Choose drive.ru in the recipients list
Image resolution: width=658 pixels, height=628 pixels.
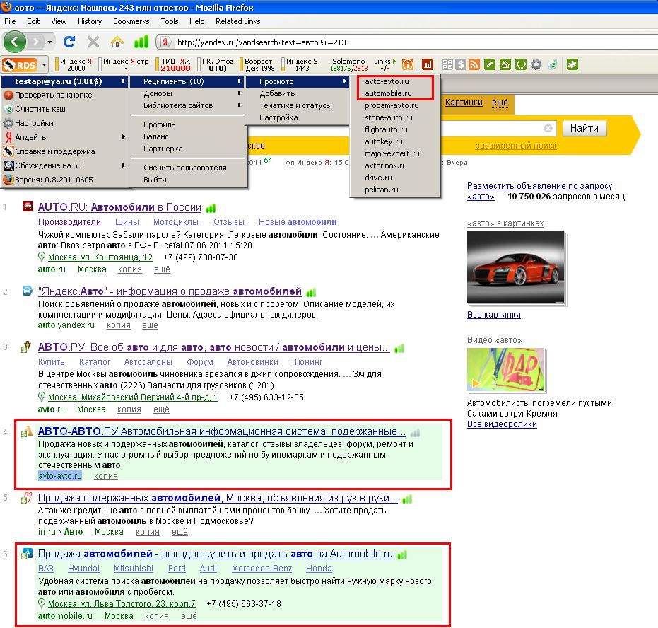pyautogui.click(x=394, y=178)
